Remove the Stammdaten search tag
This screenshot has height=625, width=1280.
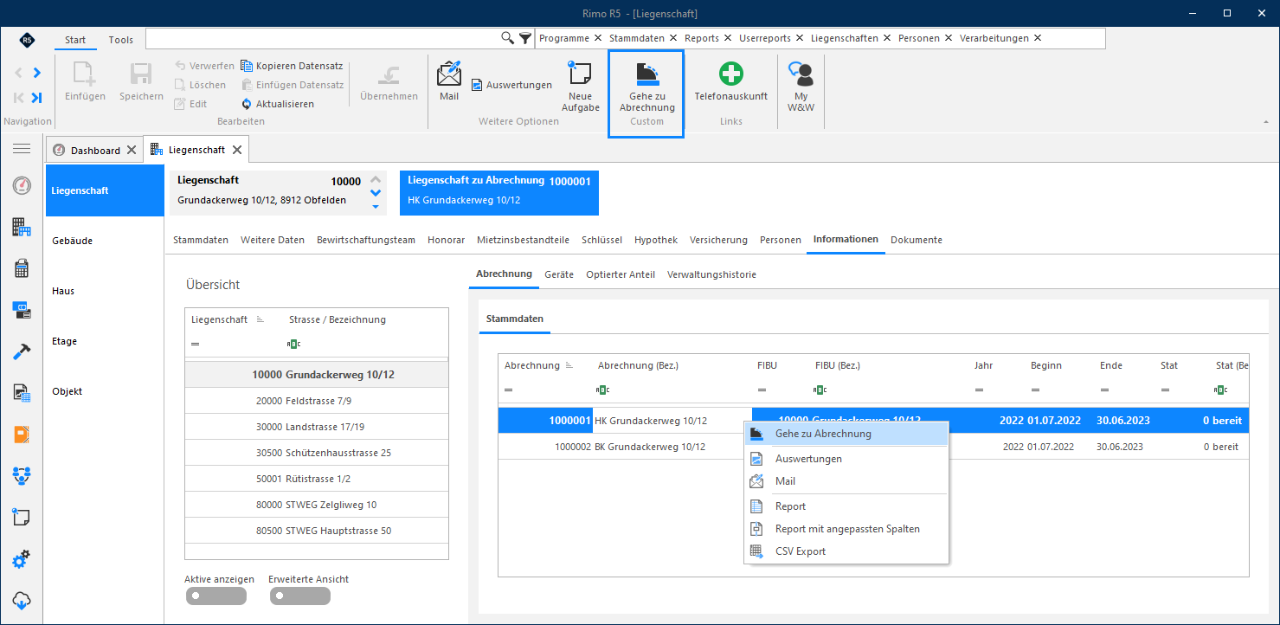click(x=672, y=38)
